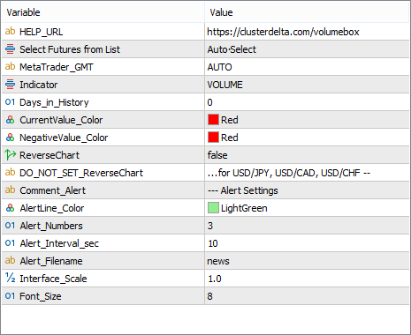Click the integer icon beside Font_Size

10,295
